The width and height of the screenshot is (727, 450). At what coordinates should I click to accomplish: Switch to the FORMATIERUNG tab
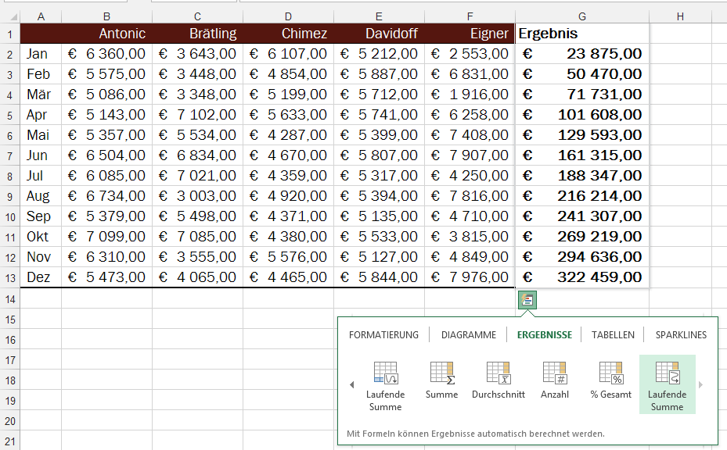point(383,334)
